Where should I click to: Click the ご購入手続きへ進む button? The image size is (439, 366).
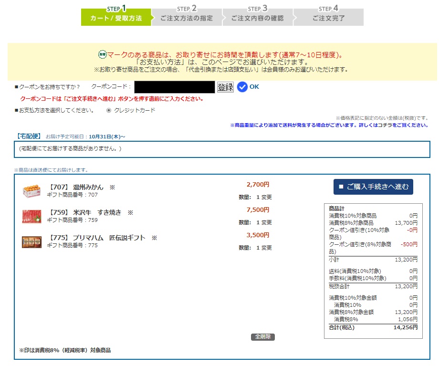pyautogui.click(x=373, y=187)
